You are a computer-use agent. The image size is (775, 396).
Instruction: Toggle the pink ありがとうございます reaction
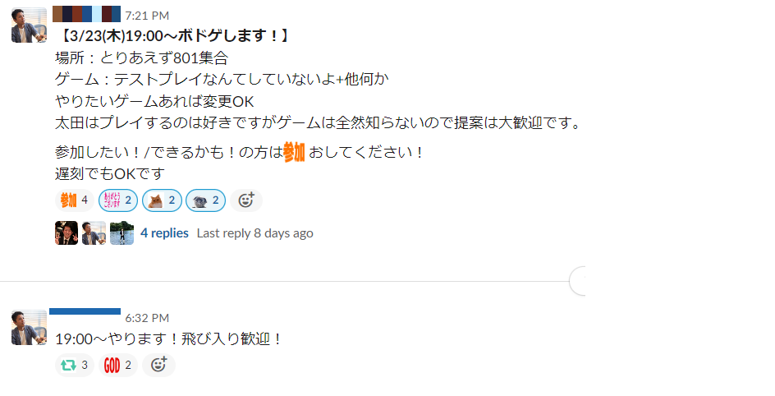[x=118, y=200]
